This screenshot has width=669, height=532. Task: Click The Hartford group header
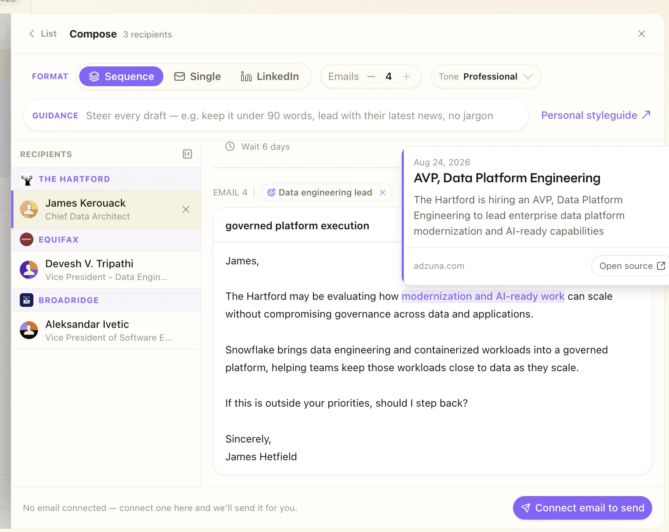point(106,179)
